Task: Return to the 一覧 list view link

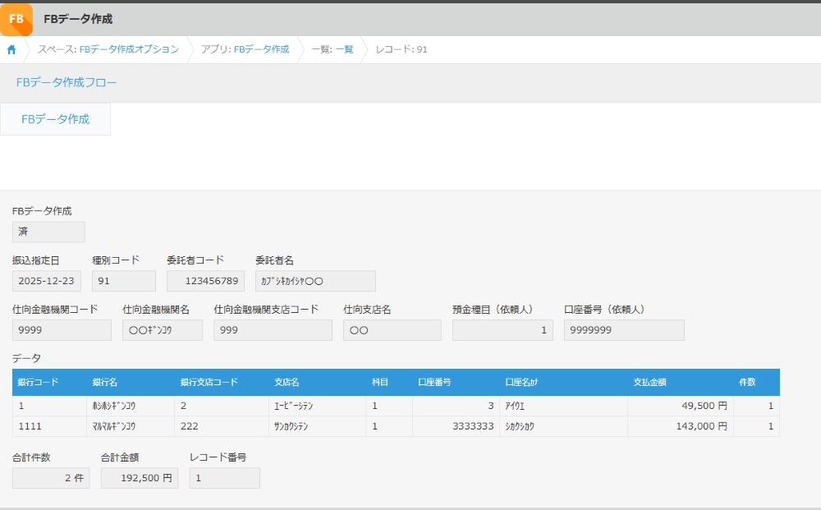Action: coord(344,49)
